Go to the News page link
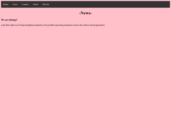The image size is (171, 128). (x=15, y=4)
